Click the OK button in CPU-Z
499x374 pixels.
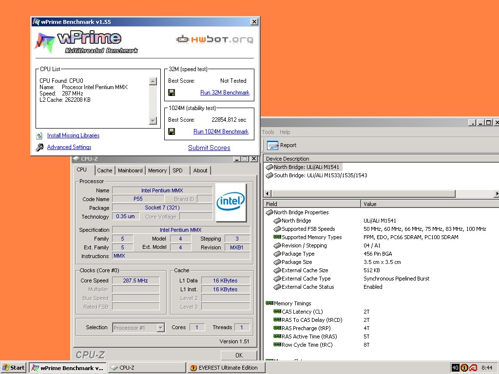pyautogui.click(x=239, y=355)
